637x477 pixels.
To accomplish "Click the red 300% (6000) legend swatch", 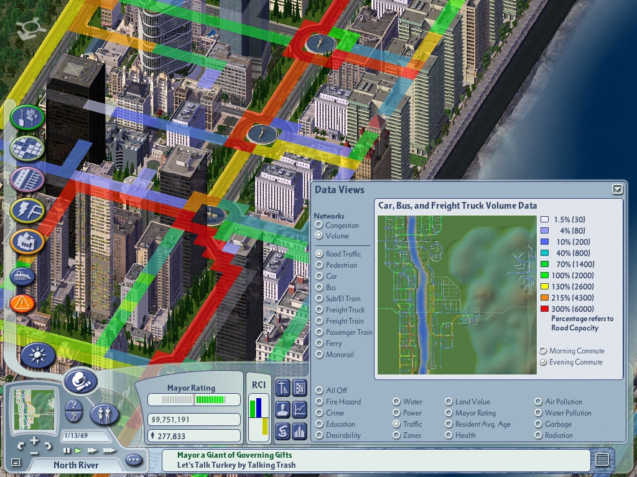I will pos(544,309).
